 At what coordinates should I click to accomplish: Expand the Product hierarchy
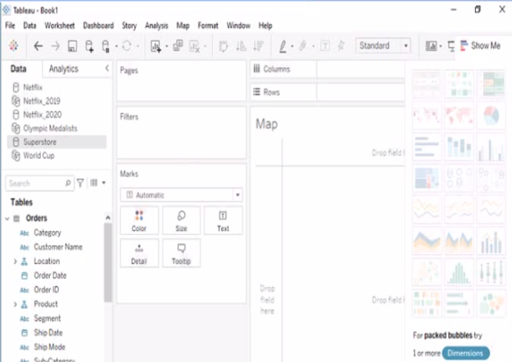[15, 304]
